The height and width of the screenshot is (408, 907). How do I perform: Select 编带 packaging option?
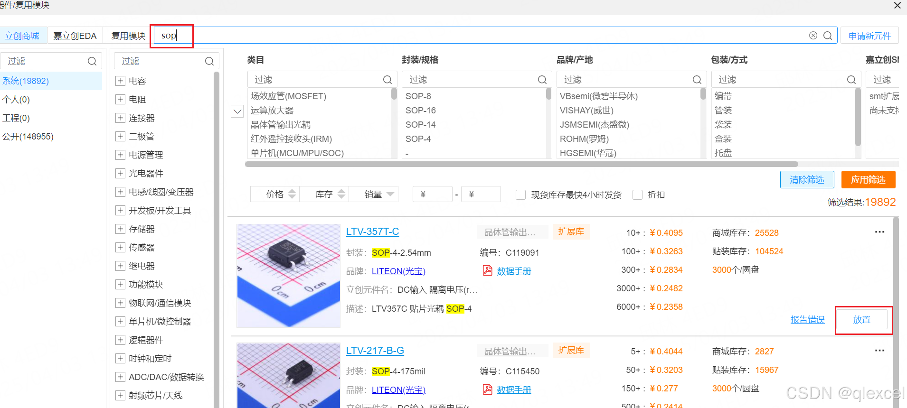(x=723, y=96)
